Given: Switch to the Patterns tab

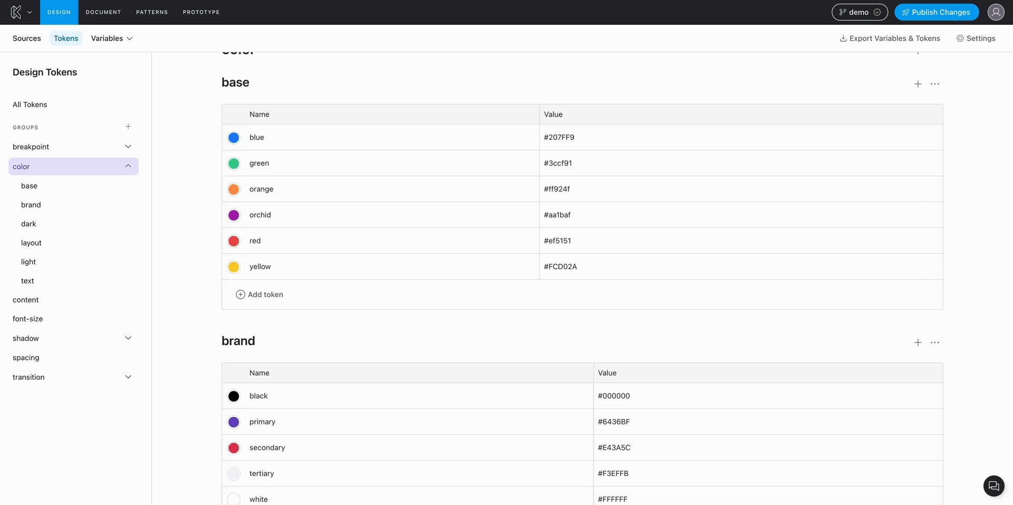Looking at the screenshot, I should tap(152, 12).
